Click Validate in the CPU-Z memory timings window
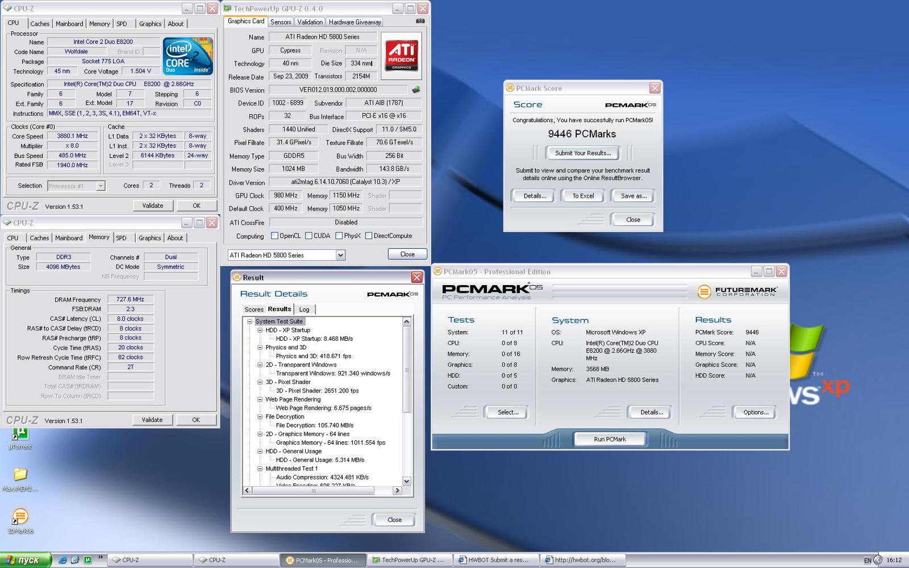The width and height of the screenshot is (909, 568). tap(152, 420)
